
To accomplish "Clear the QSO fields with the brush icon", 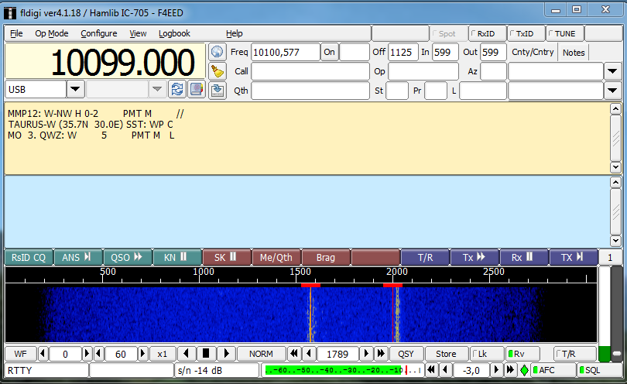I will [x=218, y=71].
